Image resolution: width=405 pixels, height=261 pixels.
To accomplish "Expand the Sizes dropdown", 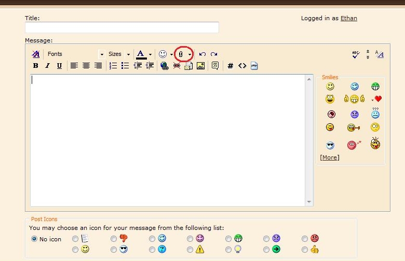I will [x=119, y=54].
